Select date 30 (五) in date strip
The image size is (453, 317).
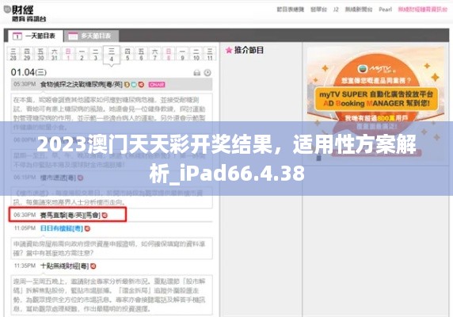click(40, 54)
